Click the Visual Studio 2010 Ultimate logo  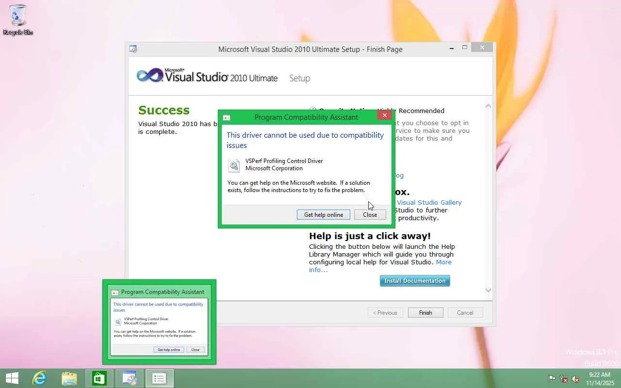207,76
